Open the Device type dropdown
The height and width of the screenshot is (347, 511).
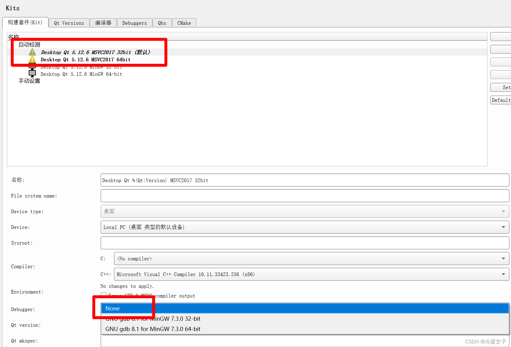305,211
